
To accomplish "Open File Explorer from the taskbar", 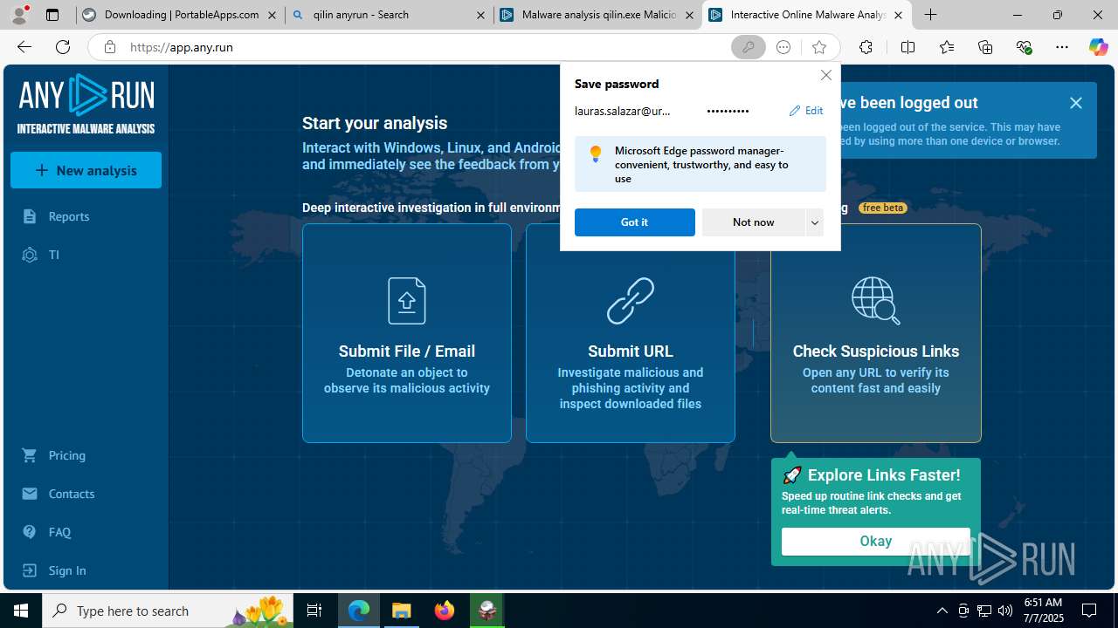I will coord(402,611).
